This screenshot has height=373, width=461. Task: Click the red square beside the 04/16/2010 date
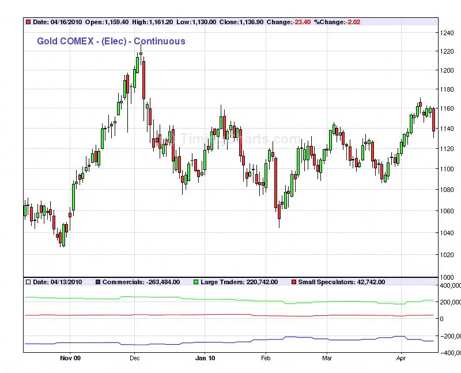pos(28,22)
